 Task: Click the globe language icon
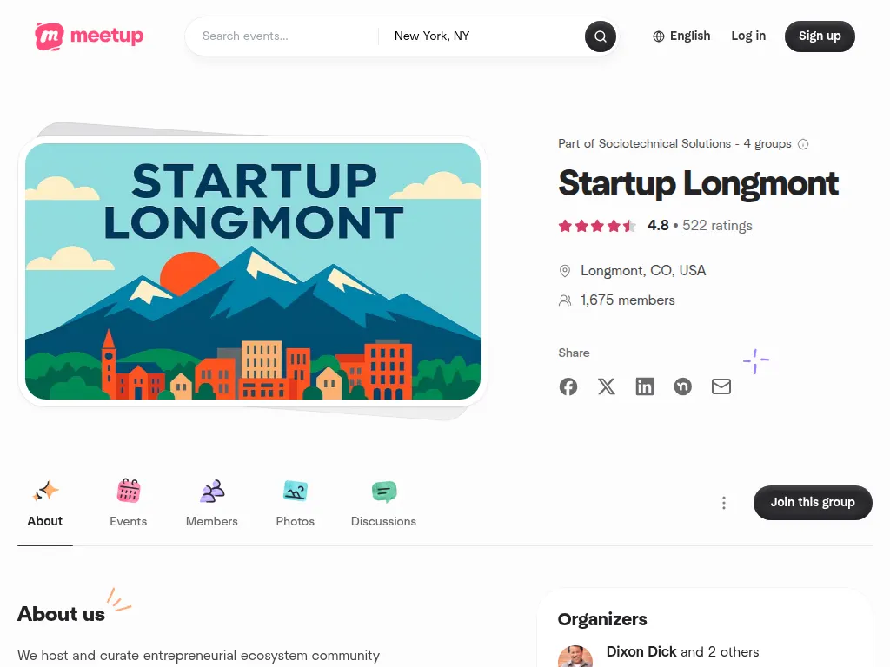(659, 36)
